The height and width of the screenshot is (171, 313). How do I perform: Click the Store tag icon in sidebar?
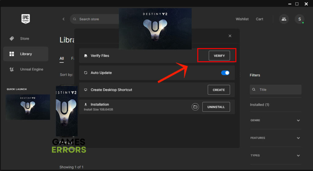pyautogui.click(x=12, y=38)
